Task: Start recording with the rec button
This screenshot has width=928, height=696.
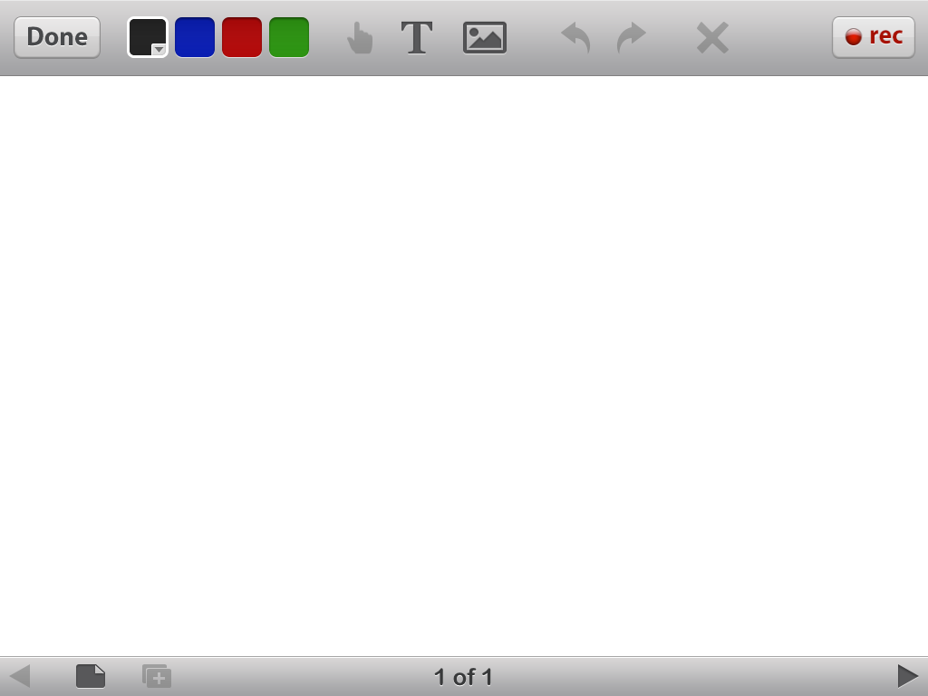Action: coord(873,37)
